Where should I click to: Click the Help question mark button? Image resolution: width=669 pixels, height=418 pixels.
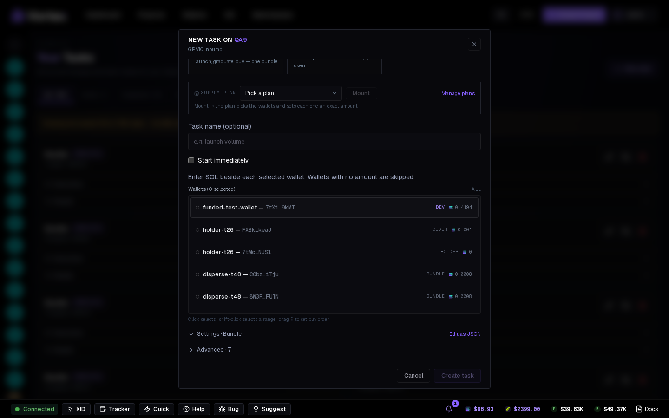point(194,409)
